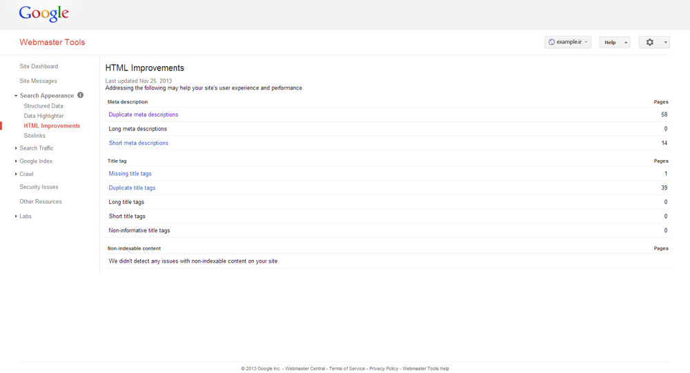Open the example.ir site selector dropdown

pos(568,42)
